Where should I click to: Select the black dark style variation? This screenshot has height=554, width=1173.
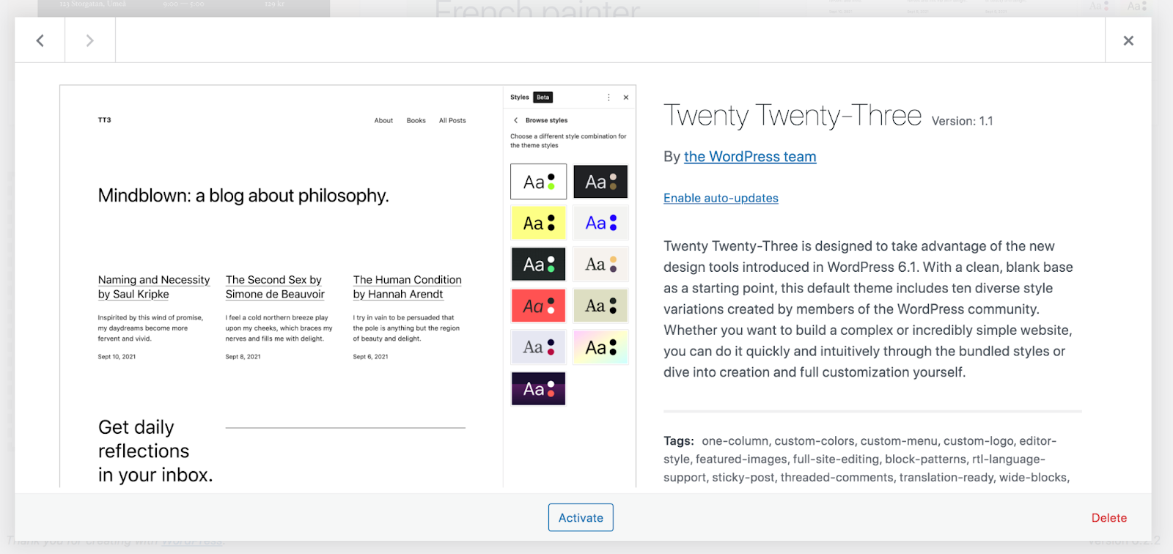pos(600,182)
